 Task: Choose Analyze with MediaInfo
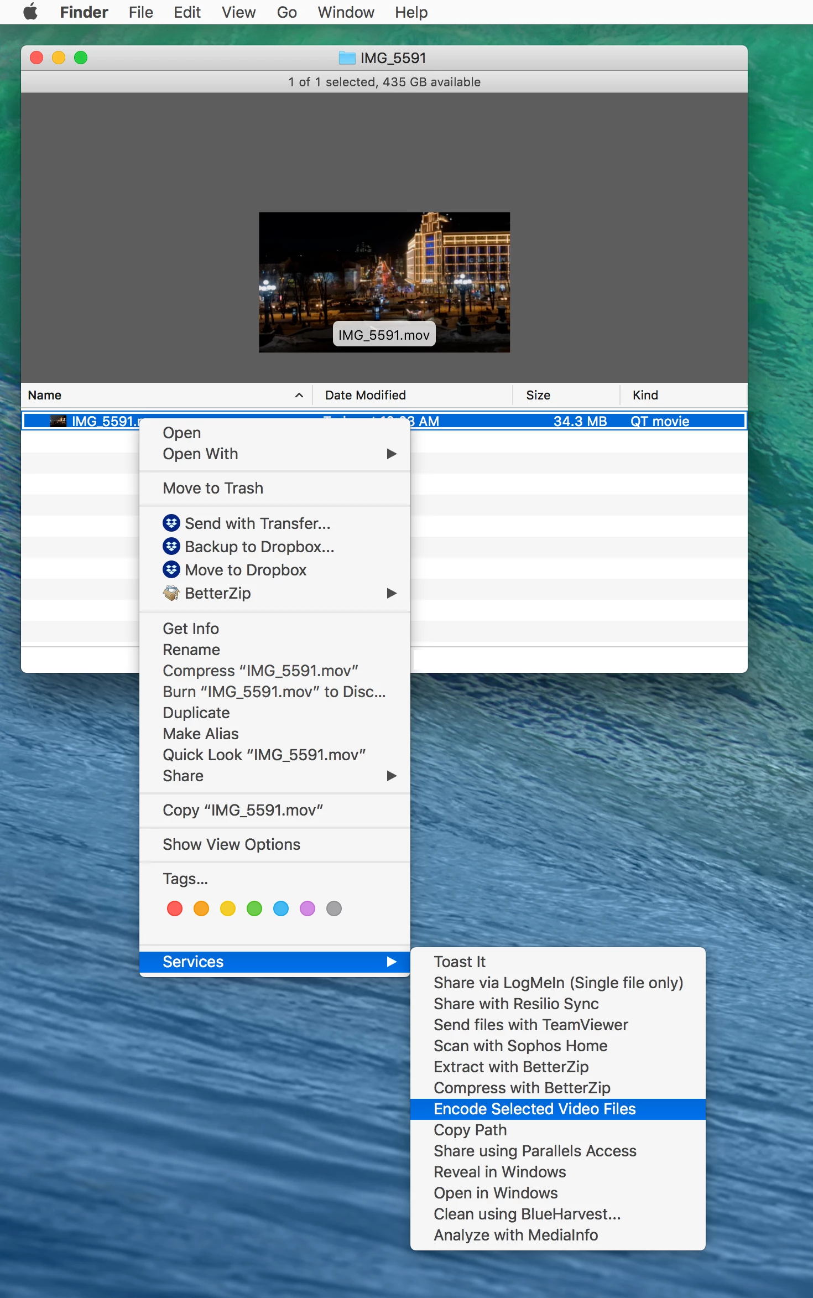558,1235
